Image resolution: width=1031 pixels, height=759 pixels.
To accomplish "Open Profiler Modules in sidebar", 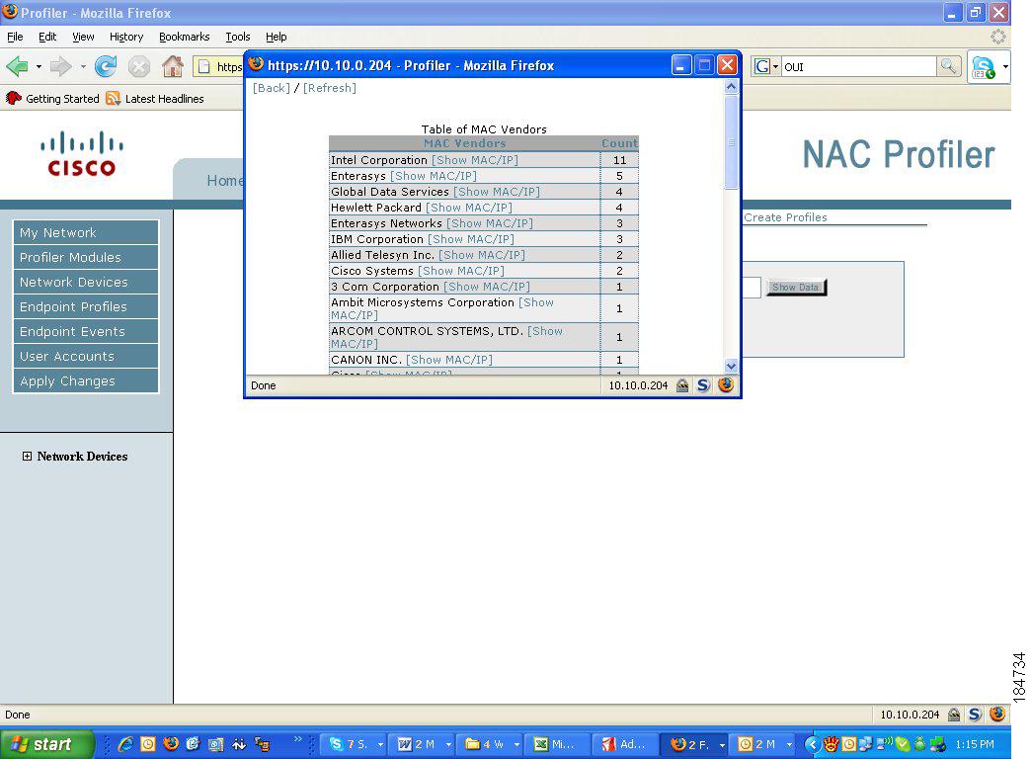I will click(86, 257).
